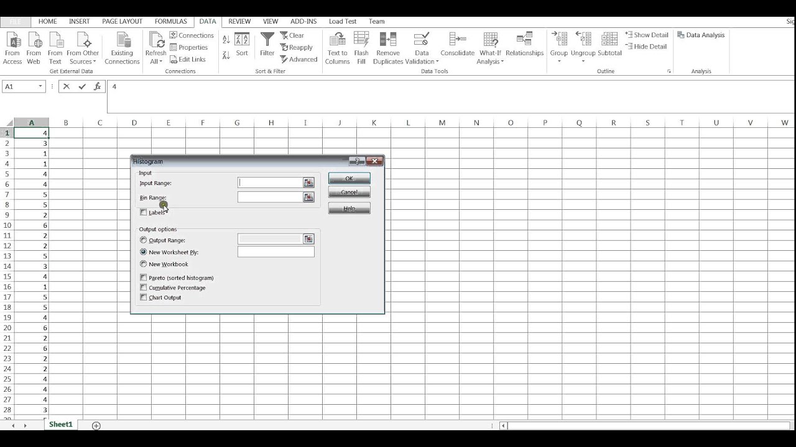796x447 pixels.
Task: Click the Bin Range collapse-dialog icon
Action: 308,197
